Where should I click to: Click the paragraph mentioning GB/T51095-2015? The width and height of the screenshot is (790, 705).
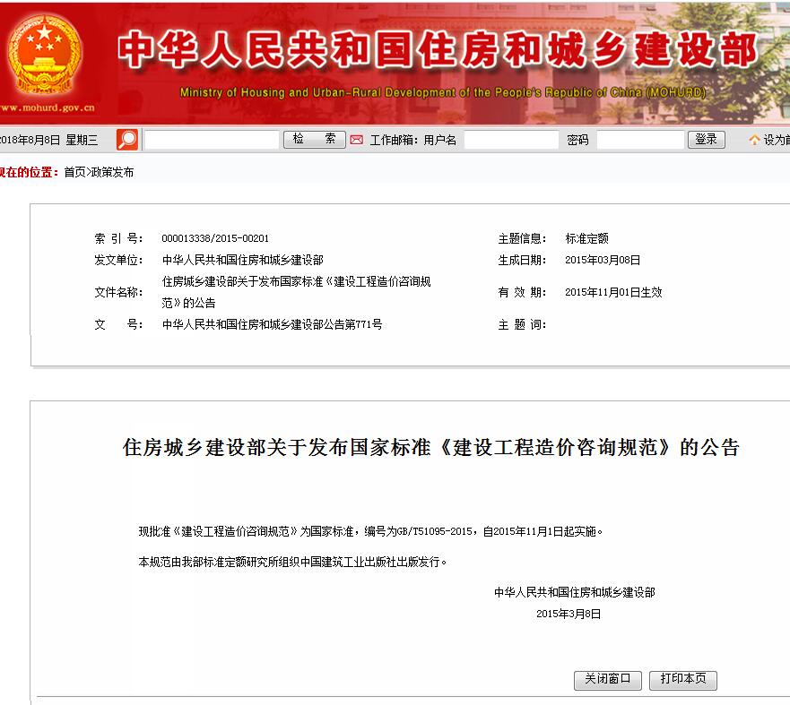pos(370,532)
